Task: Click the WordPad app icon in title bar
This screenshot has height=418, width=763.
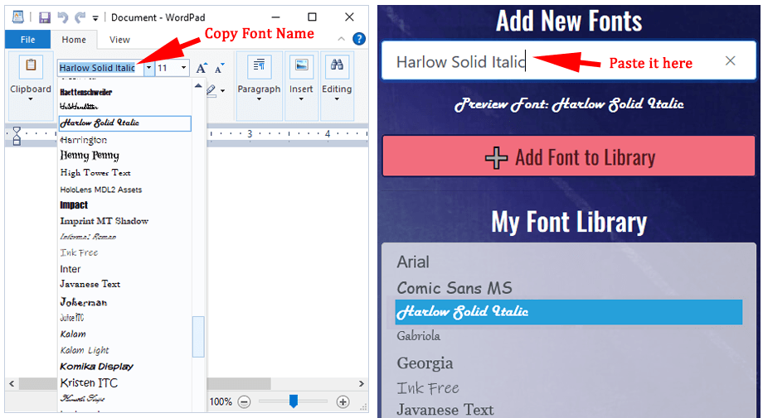Action: (18, 17)
